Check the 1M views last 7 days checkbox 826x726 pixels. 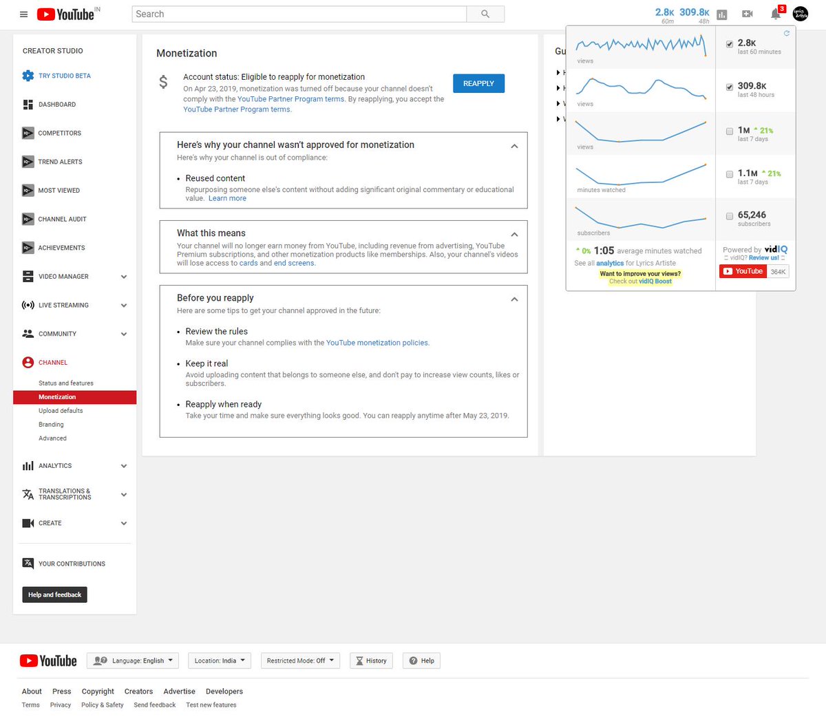point(730,131)
